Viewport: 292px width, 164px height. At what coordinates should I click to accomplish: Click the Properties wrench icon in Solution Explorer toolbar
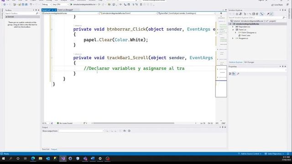(x=268, y=14)
